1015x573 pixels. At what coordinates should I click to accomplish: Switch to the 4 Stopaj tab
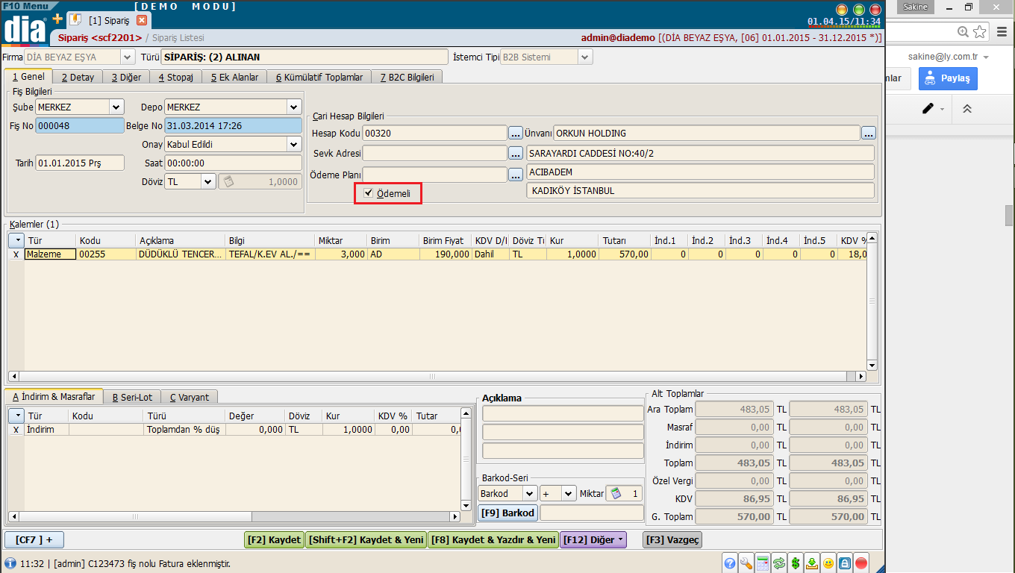click(x=176, y=77)
